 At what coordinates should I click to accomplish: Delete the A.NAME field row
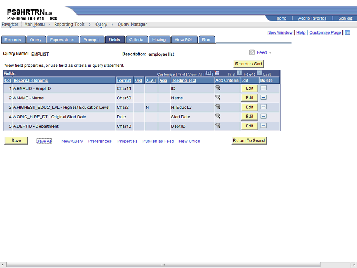(x=264, y=98)
